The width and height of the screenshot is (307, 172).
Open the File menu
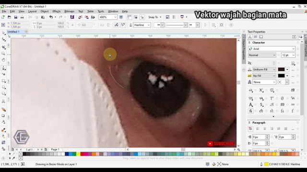[x=4, y=11]
